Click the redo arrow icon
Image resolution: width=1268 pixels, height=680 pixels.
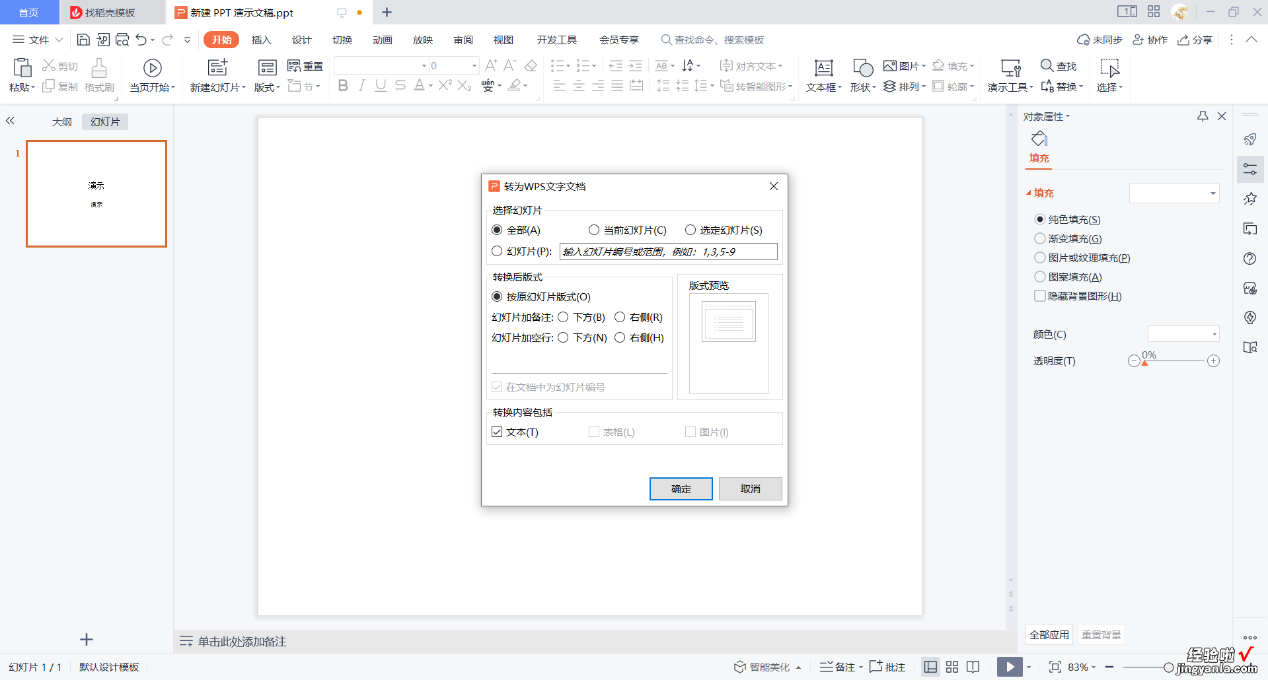click(x=167, y=40)
